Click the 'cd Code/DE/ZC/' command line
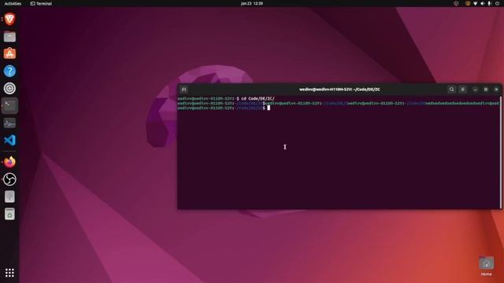Viewport: 504px width, 283px height. click(x=258, y=98)
